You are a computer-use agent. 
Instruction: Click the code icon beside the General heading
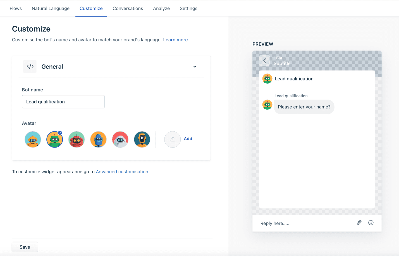[30, 66]
